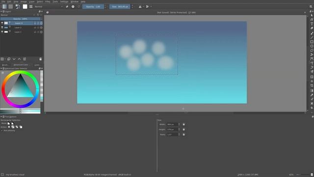
Task: Select the Ellipse shape tool
Action: tap(312, 46)
